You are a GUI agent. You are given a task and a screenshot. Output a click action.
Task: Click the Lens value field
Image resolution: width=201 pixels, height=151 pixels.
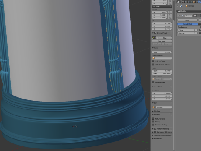coord(162,52)
